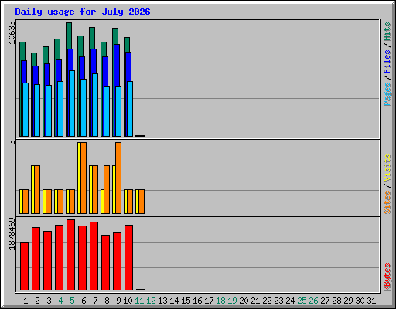Viewport: 396px width, 309px height.
Task: Select day label 20 on the x-axis
Action: [x=244, y=301]
